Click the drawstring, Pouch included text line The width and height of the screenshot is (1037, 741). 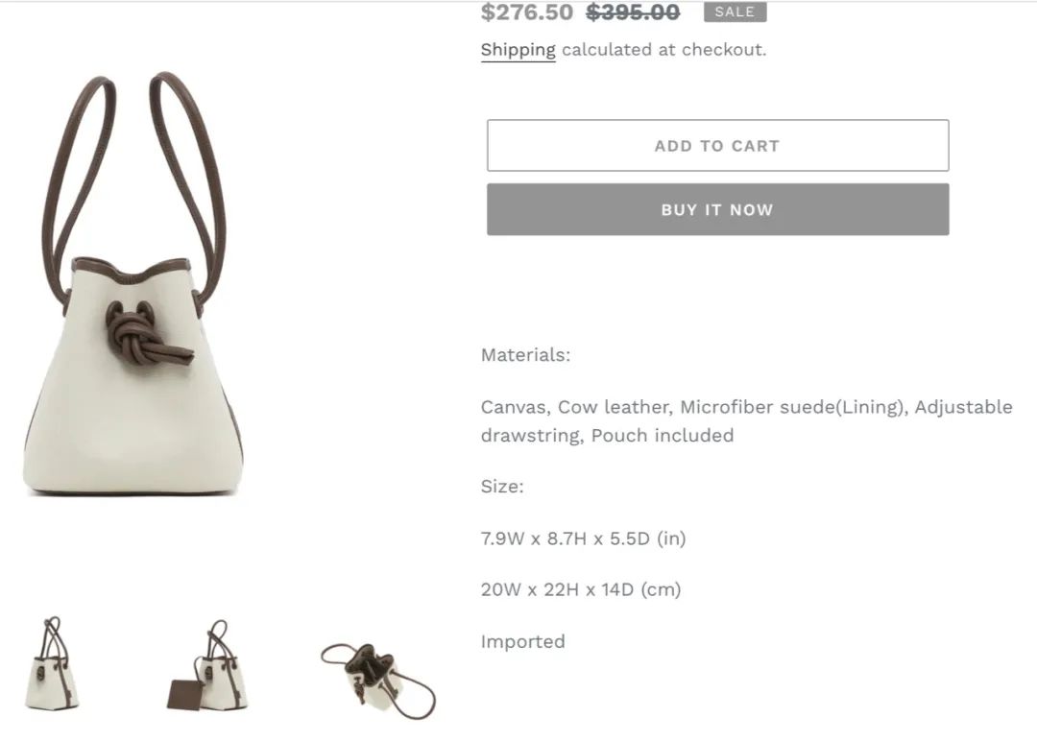[607, 436]
